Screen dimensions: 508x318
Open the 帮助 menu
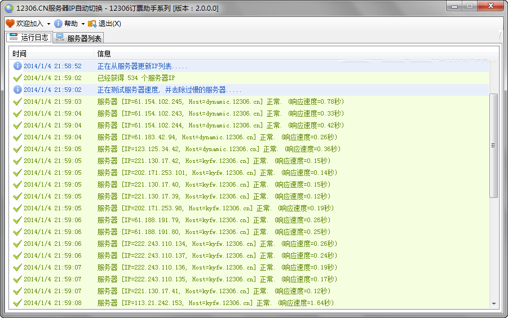[x=70, y=24]
